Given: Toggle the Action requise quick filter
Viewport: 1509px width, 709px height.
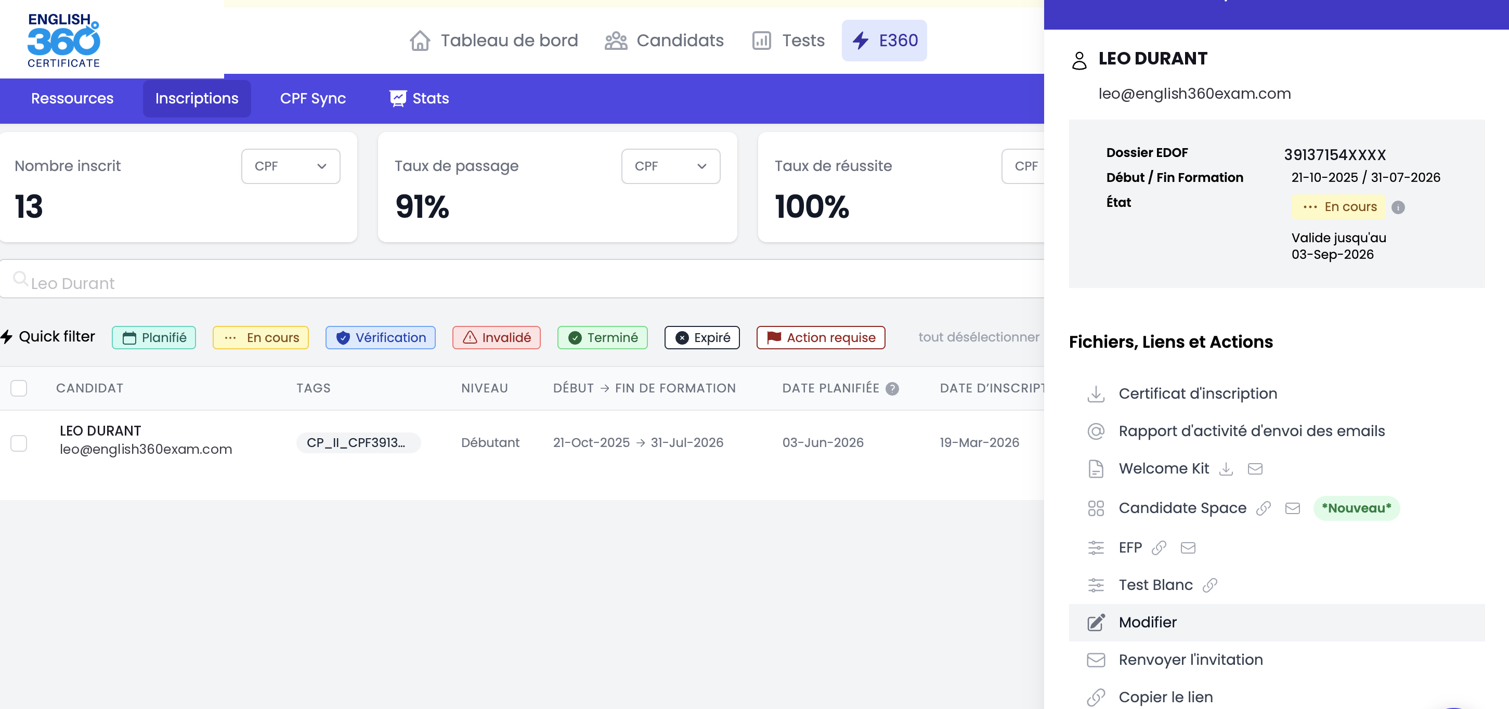Looking at the screenshot, I should [821, 337].
